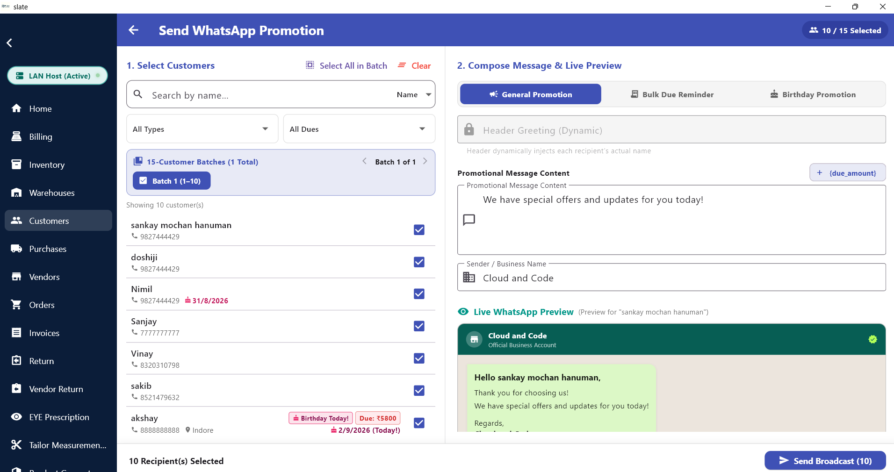Click the Birthday Today! badge on akshay
This screenshot has width=894, height=472.
(x=321, y=418)
